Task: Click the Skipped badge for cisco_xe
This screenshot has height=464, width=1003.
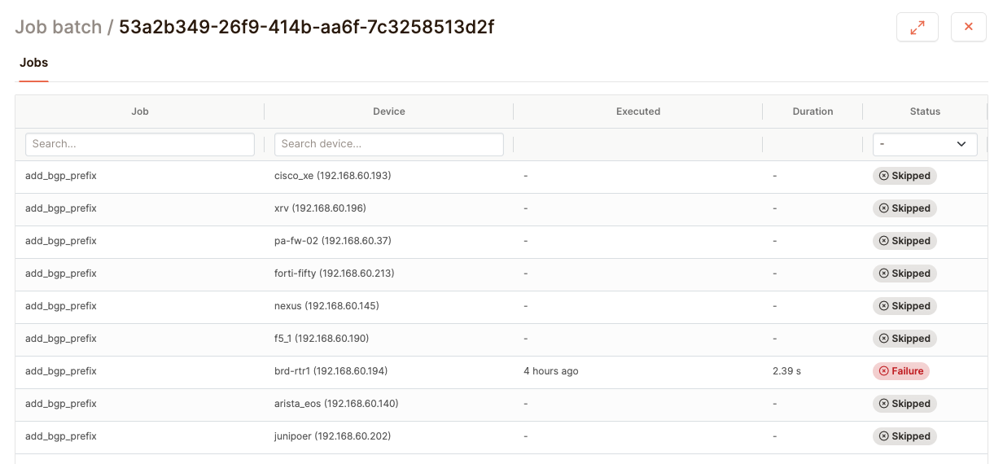Action: pyautogui.click(x=904, y=176)
